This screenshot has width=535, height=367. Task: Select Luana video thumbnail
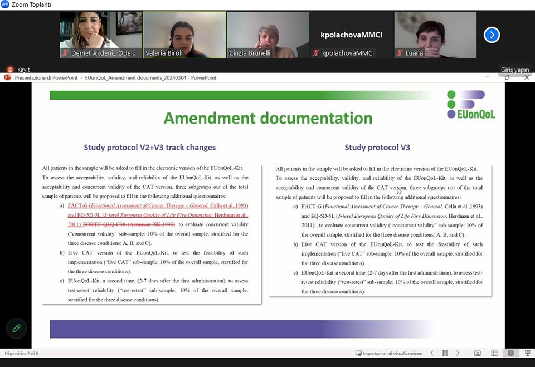pyautogui.click(x=435, y=35)
